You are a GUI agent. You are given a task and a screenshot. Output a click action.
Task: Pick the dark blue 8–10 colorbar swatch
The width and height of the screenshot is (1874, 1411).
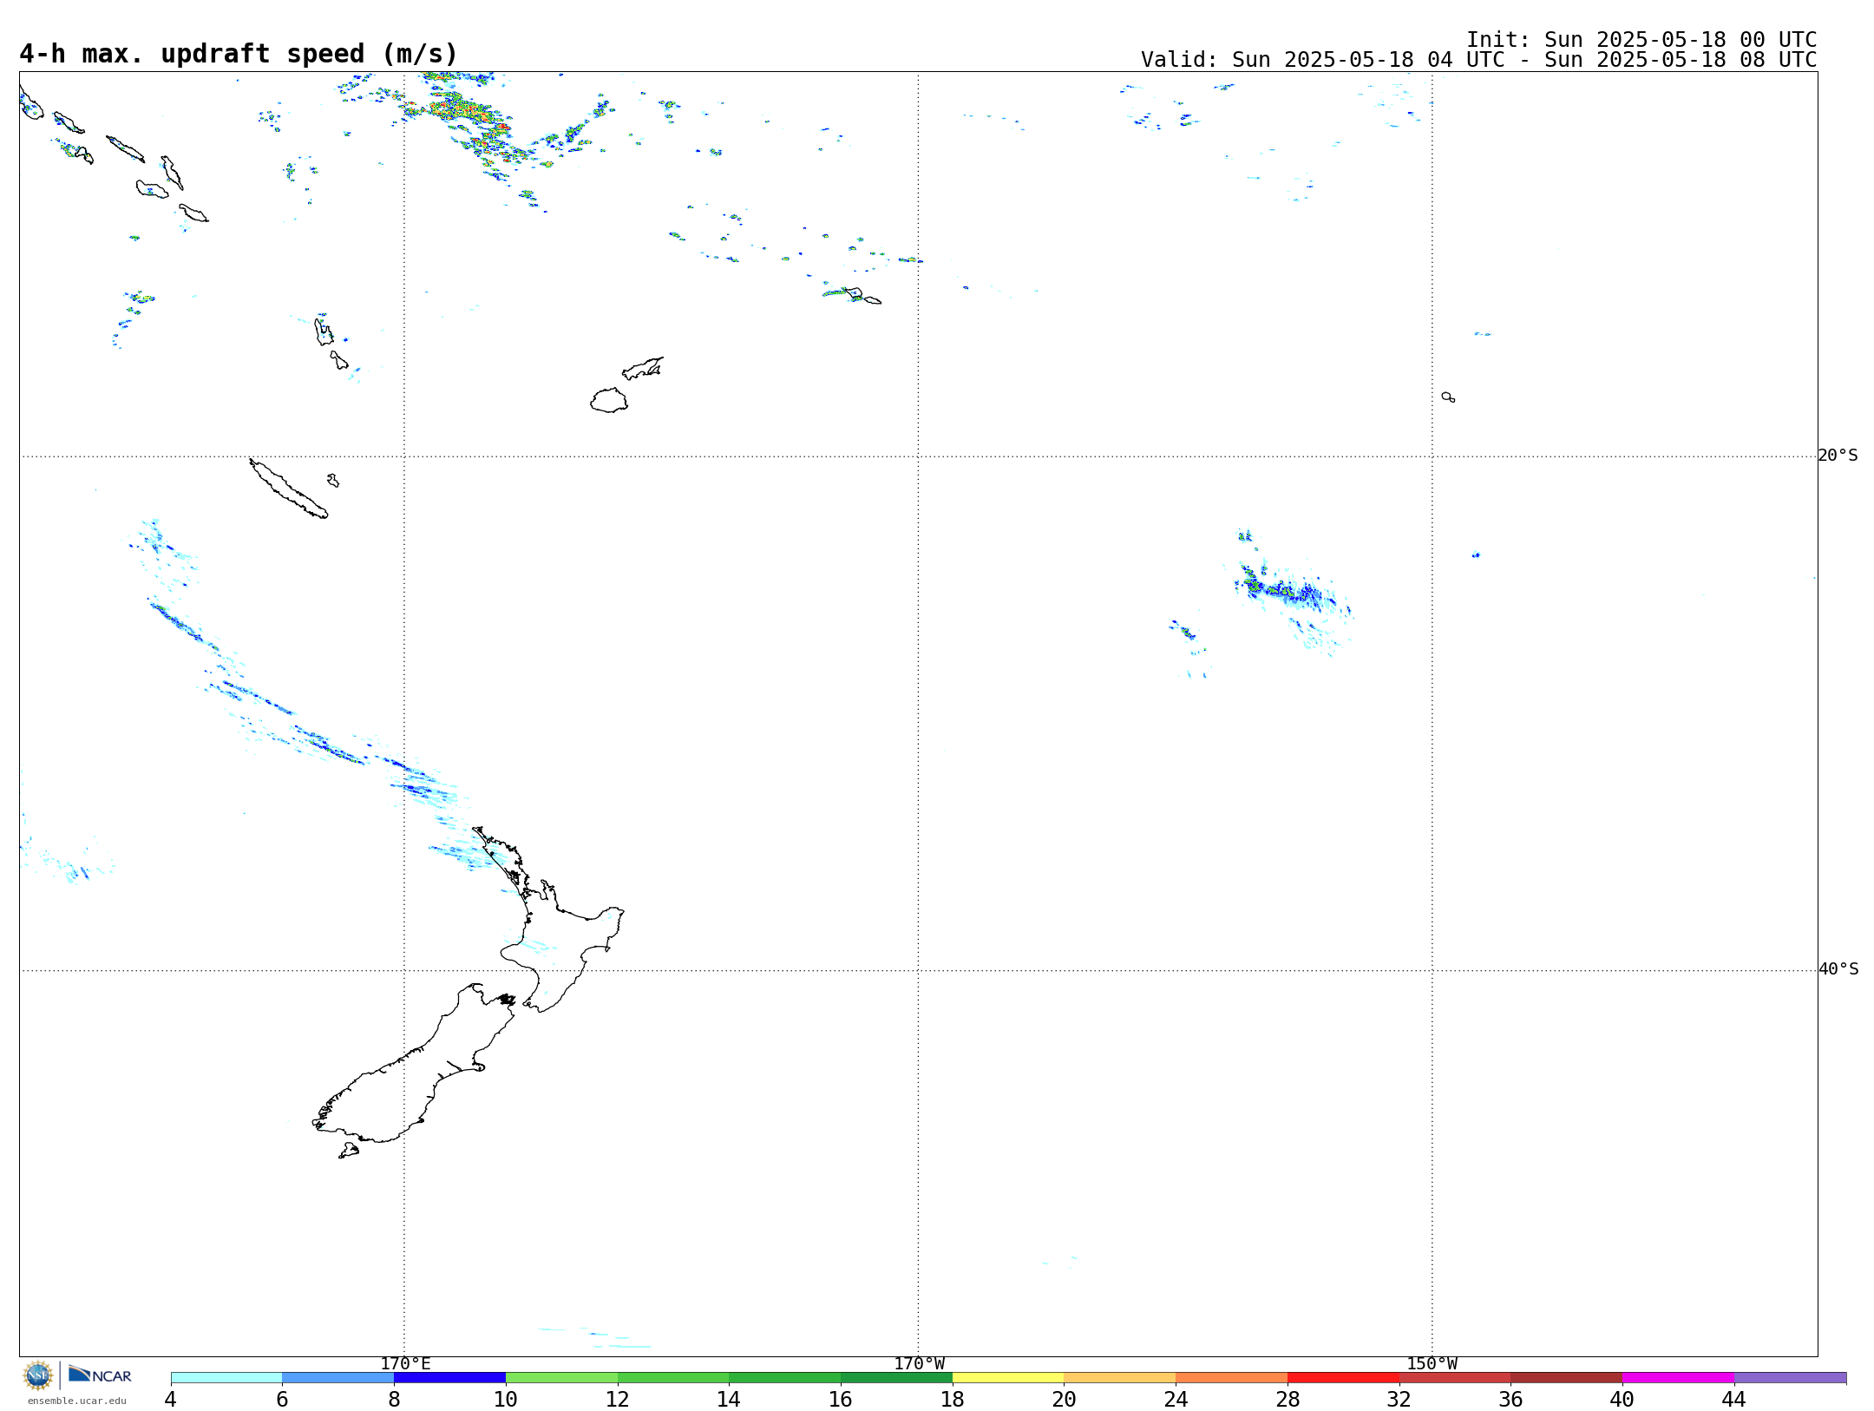(x=449, y=1378)
